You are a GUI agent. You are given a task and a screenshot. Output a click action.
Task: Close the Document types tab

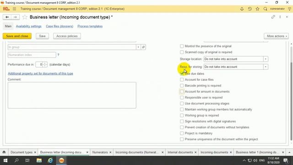click(x=35, y=152)
